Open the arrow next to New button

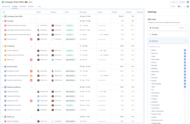(x=177, y=2)
